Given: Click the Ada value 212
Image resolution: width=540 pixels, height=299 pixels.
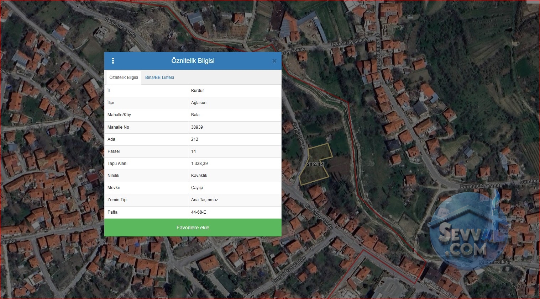Looking at the screenshot, I should (194, 139).
